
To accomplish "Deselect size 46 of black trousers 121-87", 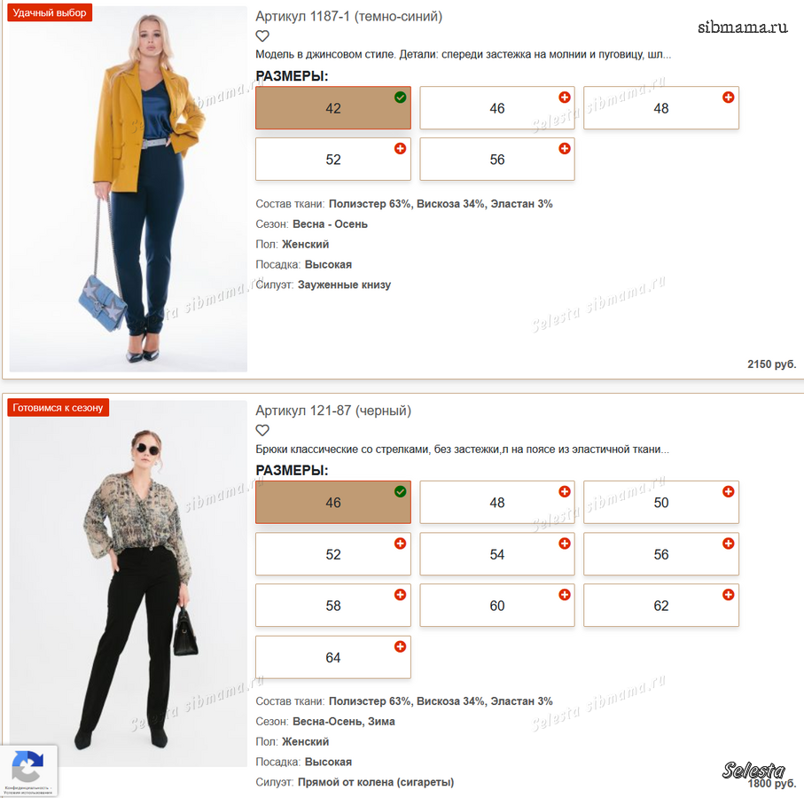I will pos(333,502).
